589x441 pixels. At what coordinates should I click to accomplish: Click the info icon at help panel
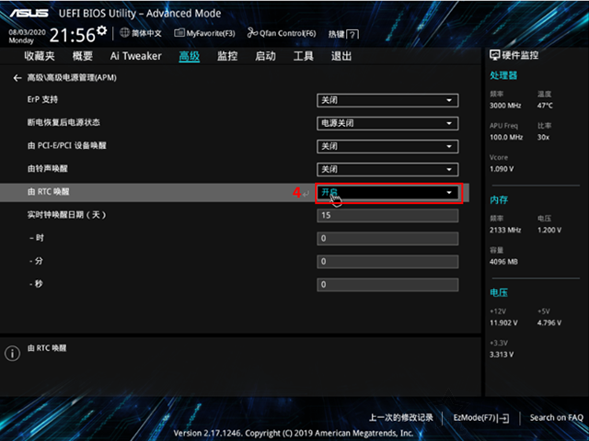click(12, 353)
